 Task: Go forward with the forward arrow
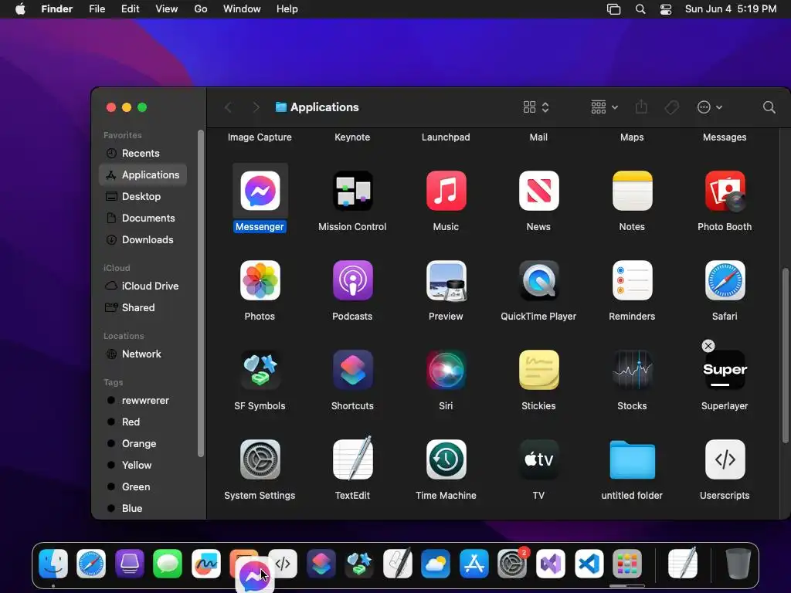tap(256, 107)
